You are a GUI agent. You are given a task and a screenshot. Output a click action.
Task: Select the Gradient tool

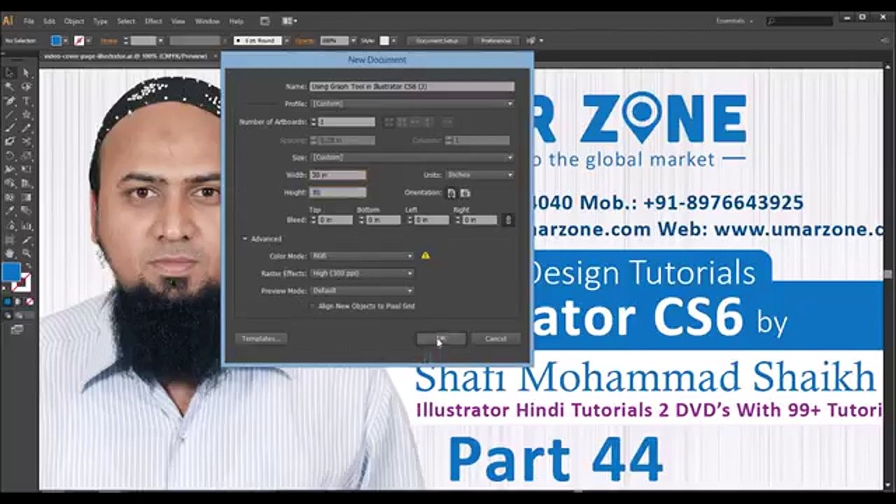pyautogui.click(x=27, y=197)
